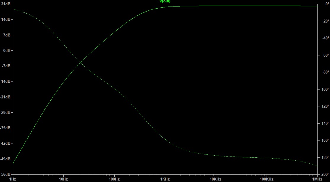This screenshot has width=330, height=182.
Task: Click the -49dB magnitude axis label
Action: pyautogui.click(x=6, y=159)
